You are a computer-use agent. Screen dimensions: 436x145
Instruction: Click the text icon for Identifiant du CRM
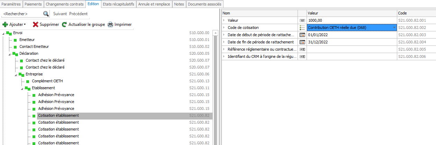302,56
